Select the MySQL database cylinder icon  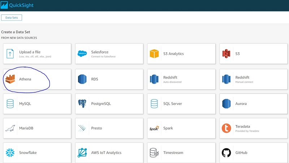point(10,103)
